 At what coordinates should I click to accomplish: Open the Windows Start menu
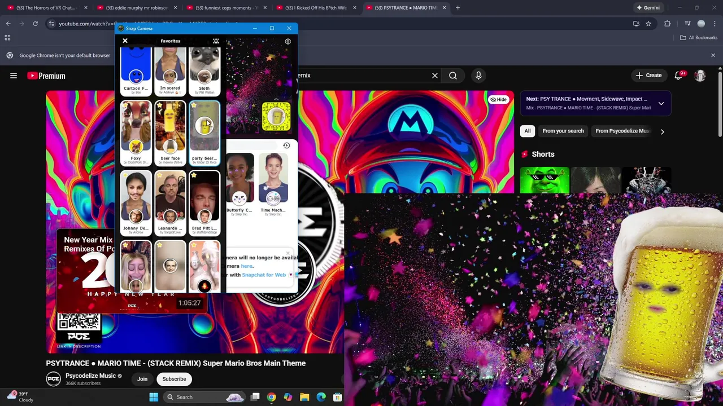pyautogui.click(x=154, y=397)
